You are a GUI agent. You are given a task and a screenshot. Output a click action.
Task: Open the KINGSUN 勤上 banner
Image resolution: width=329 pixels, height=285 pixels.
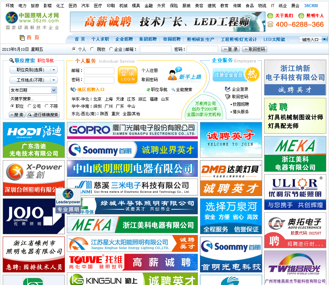tap(132, 279)
